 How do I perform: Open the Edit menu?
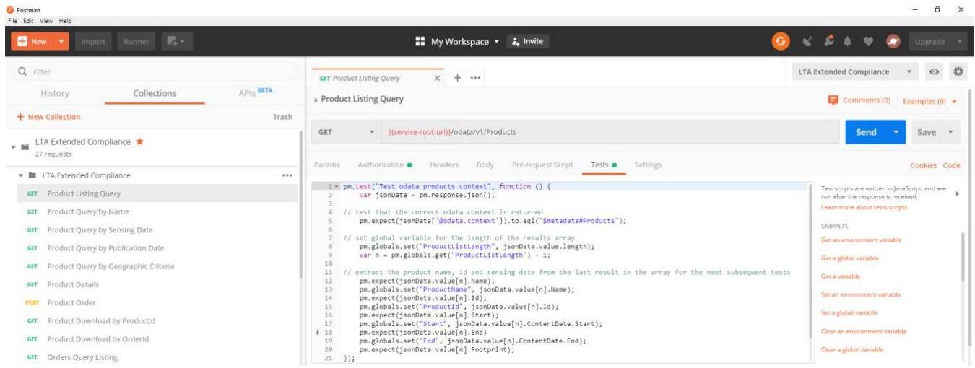pyautogui.click(x=28, y=21)
